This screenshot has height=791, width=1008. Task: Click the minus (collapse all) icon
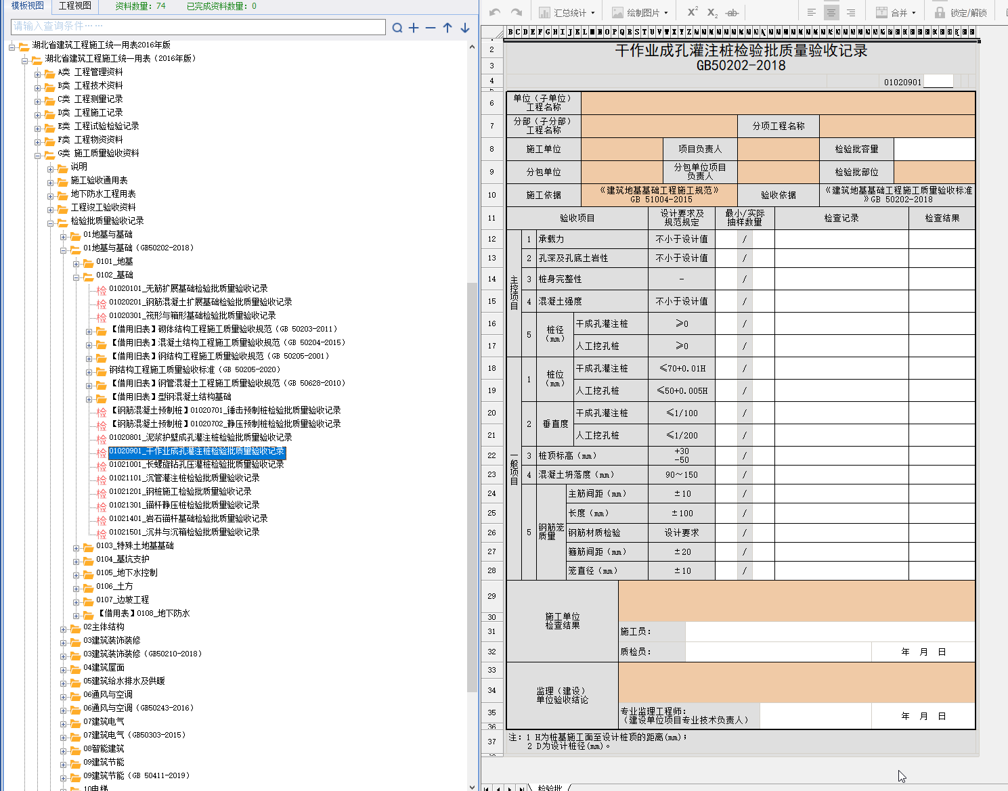coord(431,28)
